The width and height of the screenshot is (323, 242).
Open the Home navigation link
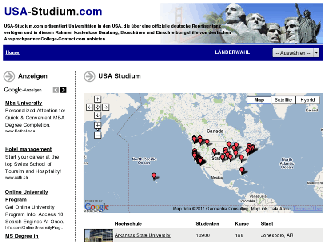pyautogui.click(x=12, y=52)
